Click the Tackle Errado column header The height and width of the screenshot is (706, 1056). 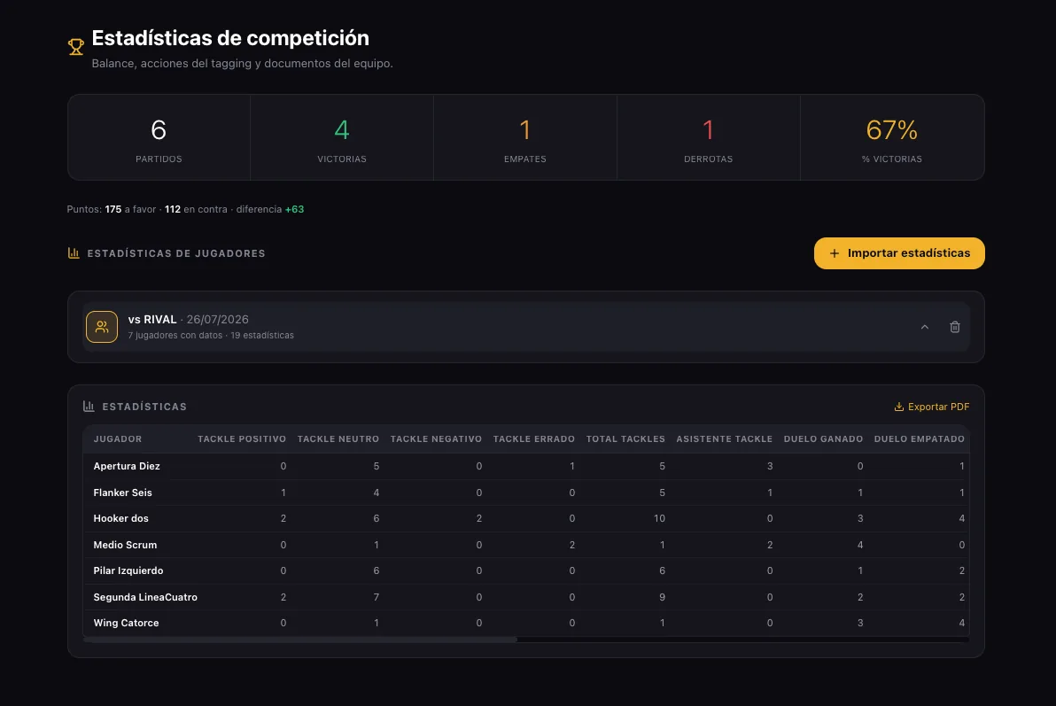534,438
